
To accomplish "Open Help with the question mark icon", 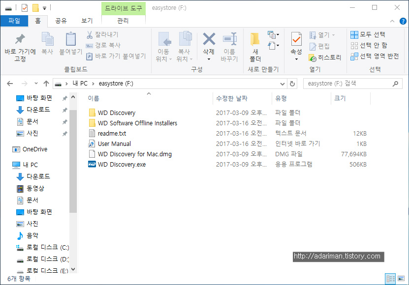I will [403, 21].
